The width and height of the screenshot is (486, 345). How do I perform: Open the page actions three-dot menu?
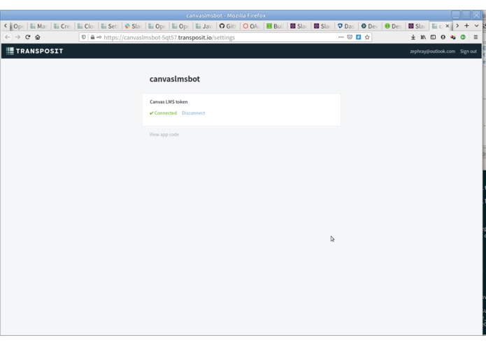tap(341, 37)
